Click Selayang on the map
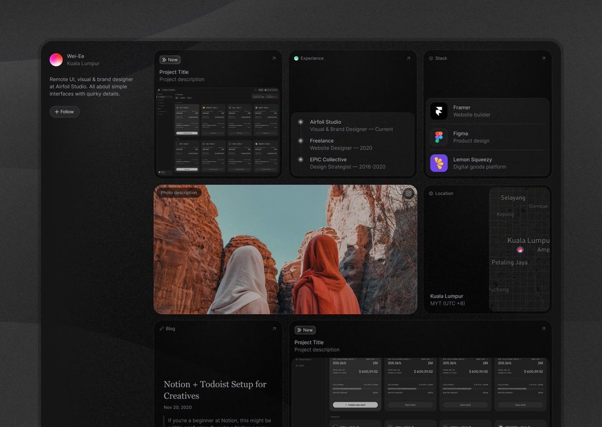 [513, 198]
